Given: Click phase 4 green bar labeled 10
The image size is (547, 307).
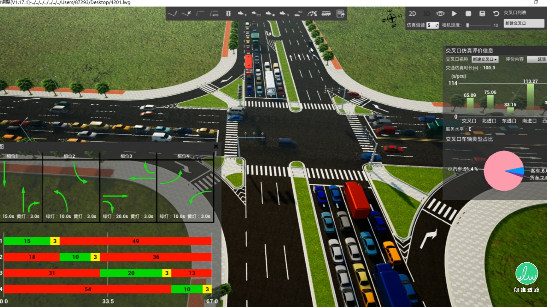Looking at the screenshot, I should pos(187,289).
